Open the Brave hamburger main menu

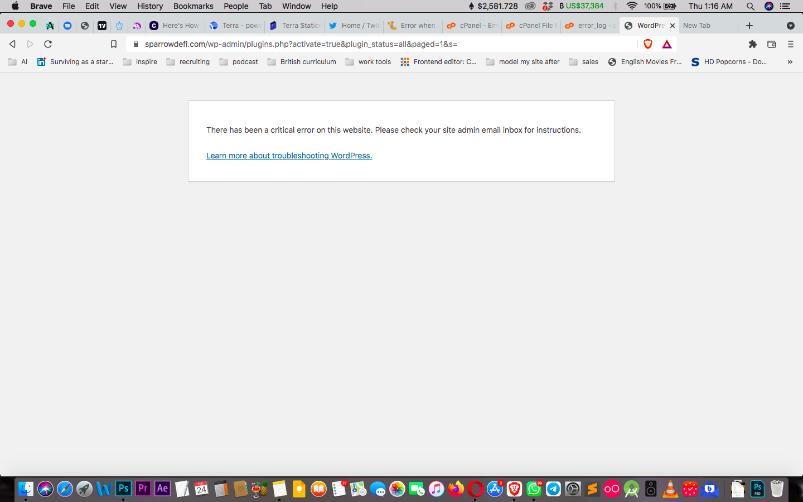click(x=790, y=44)
